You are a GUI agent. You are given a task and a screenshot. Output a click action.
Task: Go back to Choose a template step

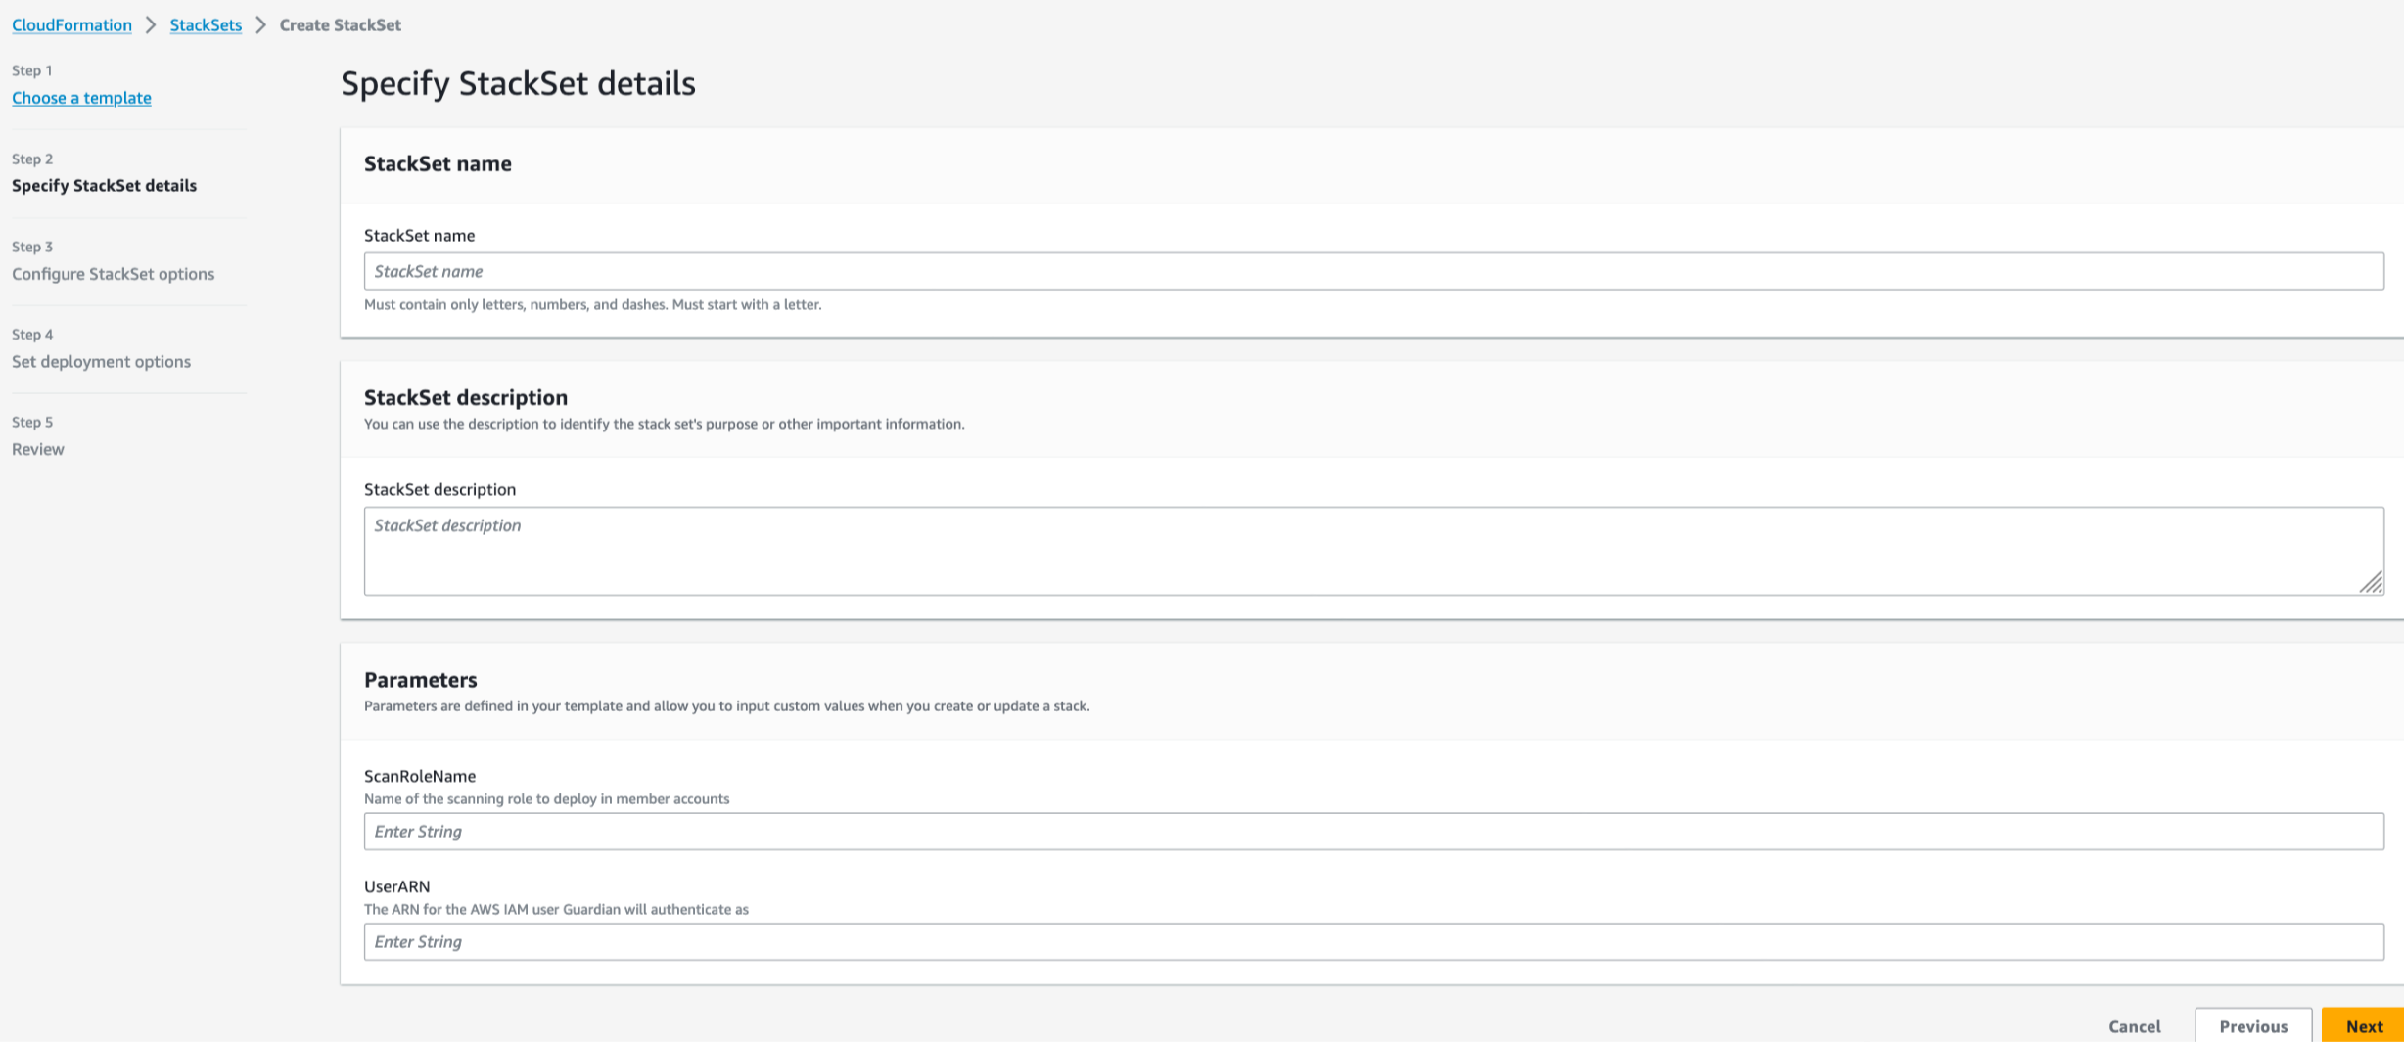coord(81,98)
